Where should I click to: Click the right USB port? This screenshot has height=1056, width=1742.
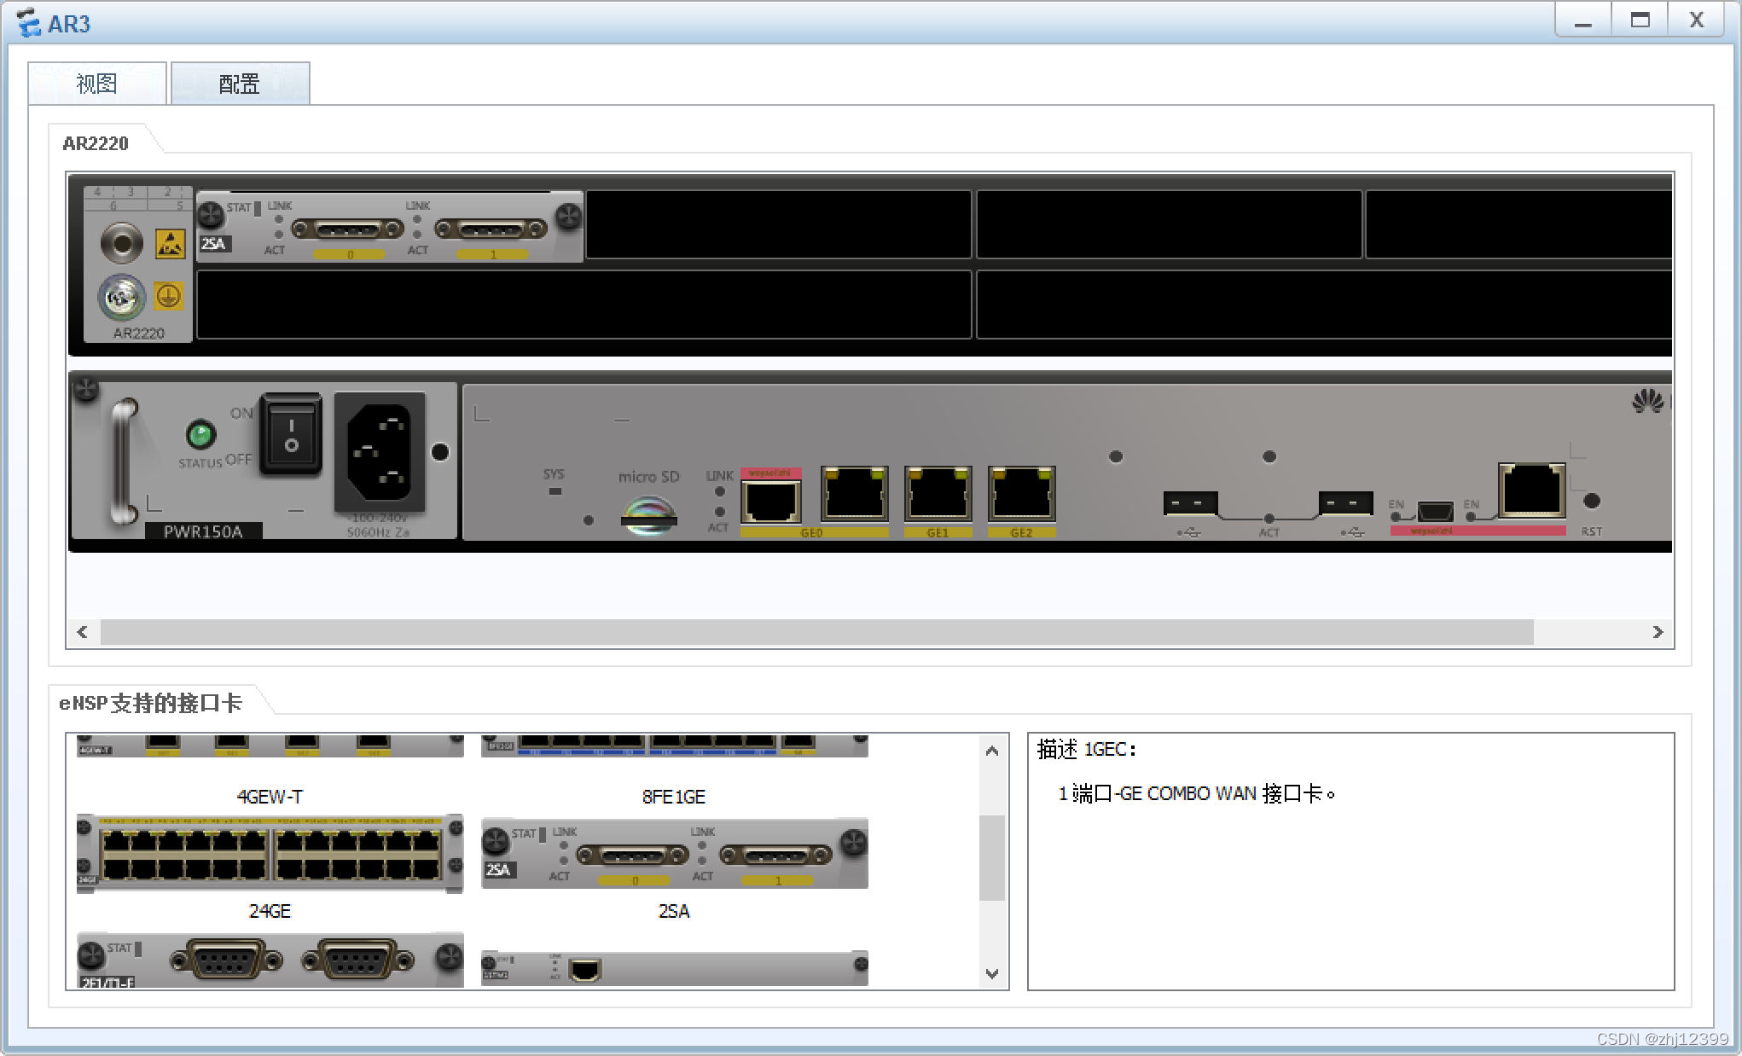[1345, 503]
